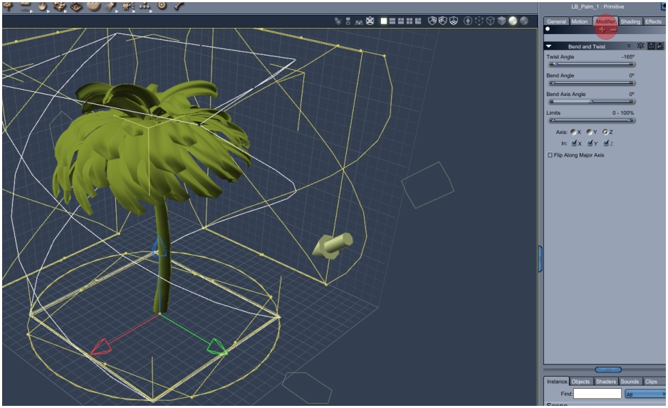
Task: Click the Bend Angle slider handle
Action: (554, 83)
